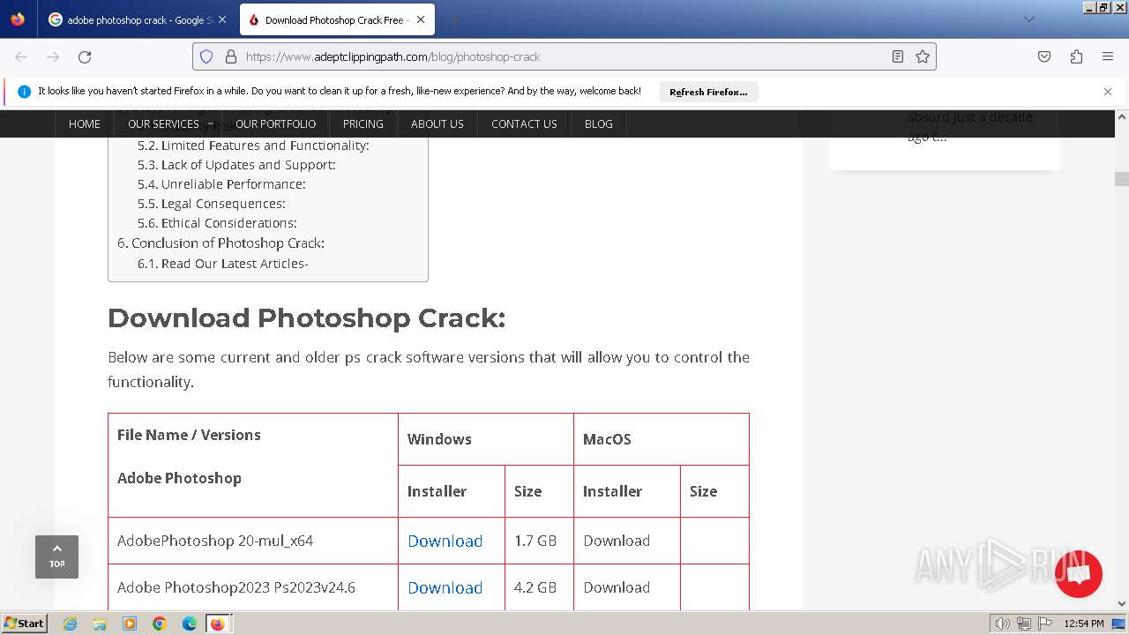Open a new tab with the plus icon
The width and height of the screenshot is (1129, 635).
click(x=453, y=19)
